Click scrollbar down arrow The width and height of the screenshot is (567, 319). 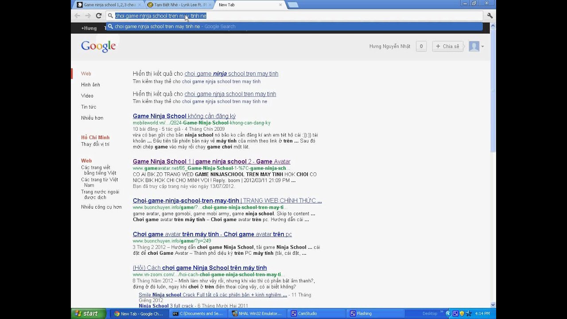click(x=493, y=304)
